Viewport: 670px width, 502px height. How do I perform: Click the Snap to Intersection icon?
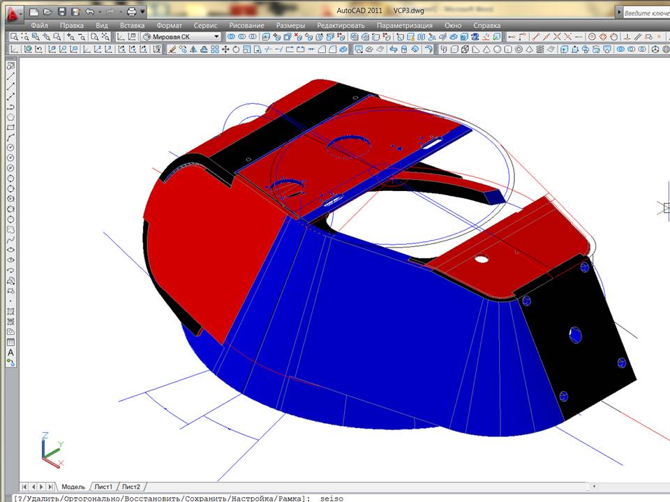[x=557, y=37]
